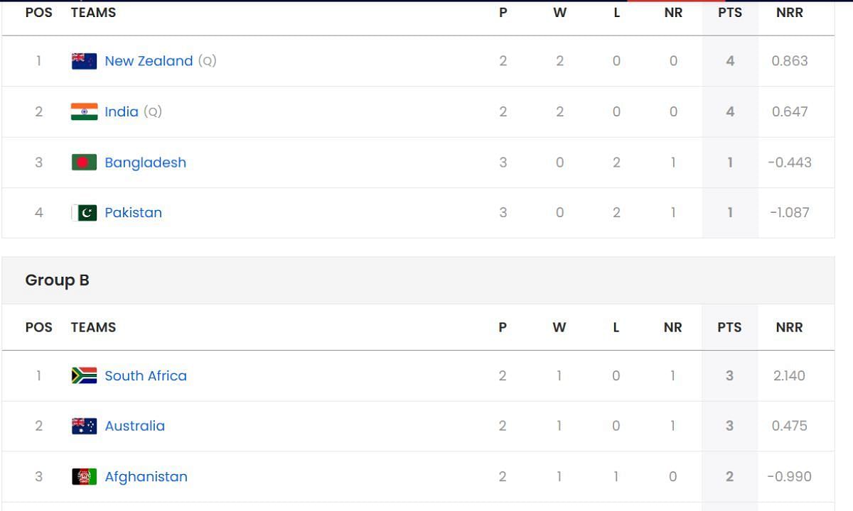
Task: Click the India flag icon
Action: point(84,111)
